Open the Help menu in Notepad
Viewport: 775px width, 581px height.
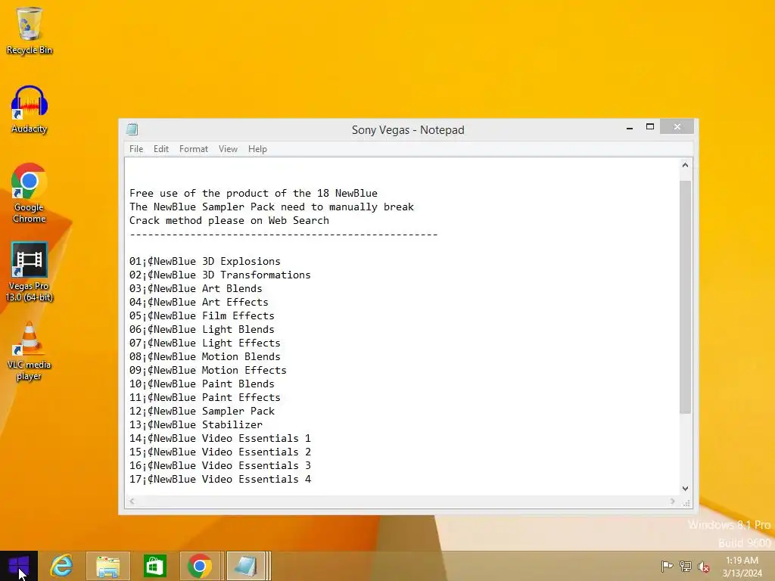(x=257, y=149)
